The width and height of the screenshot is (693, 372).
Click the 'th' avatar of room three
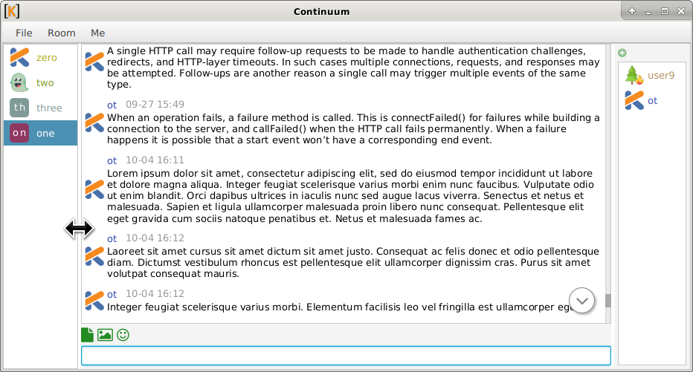click(x=19, y=108)
